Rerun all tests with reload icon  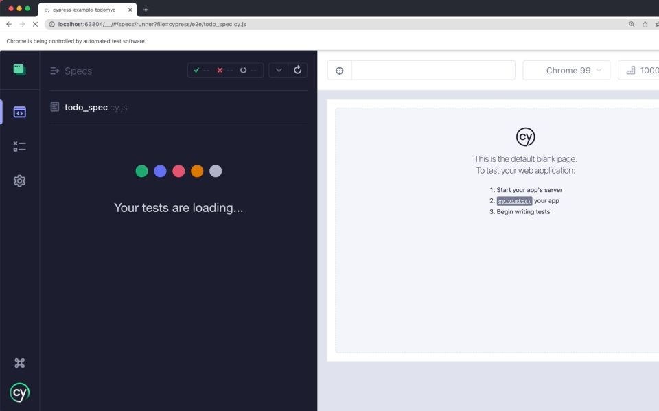297,70
